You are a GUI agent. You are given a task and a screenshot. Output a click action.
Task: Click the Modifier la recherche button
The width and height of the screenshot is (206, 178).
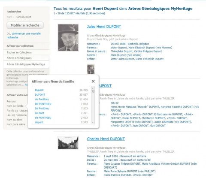click(25, 25)
